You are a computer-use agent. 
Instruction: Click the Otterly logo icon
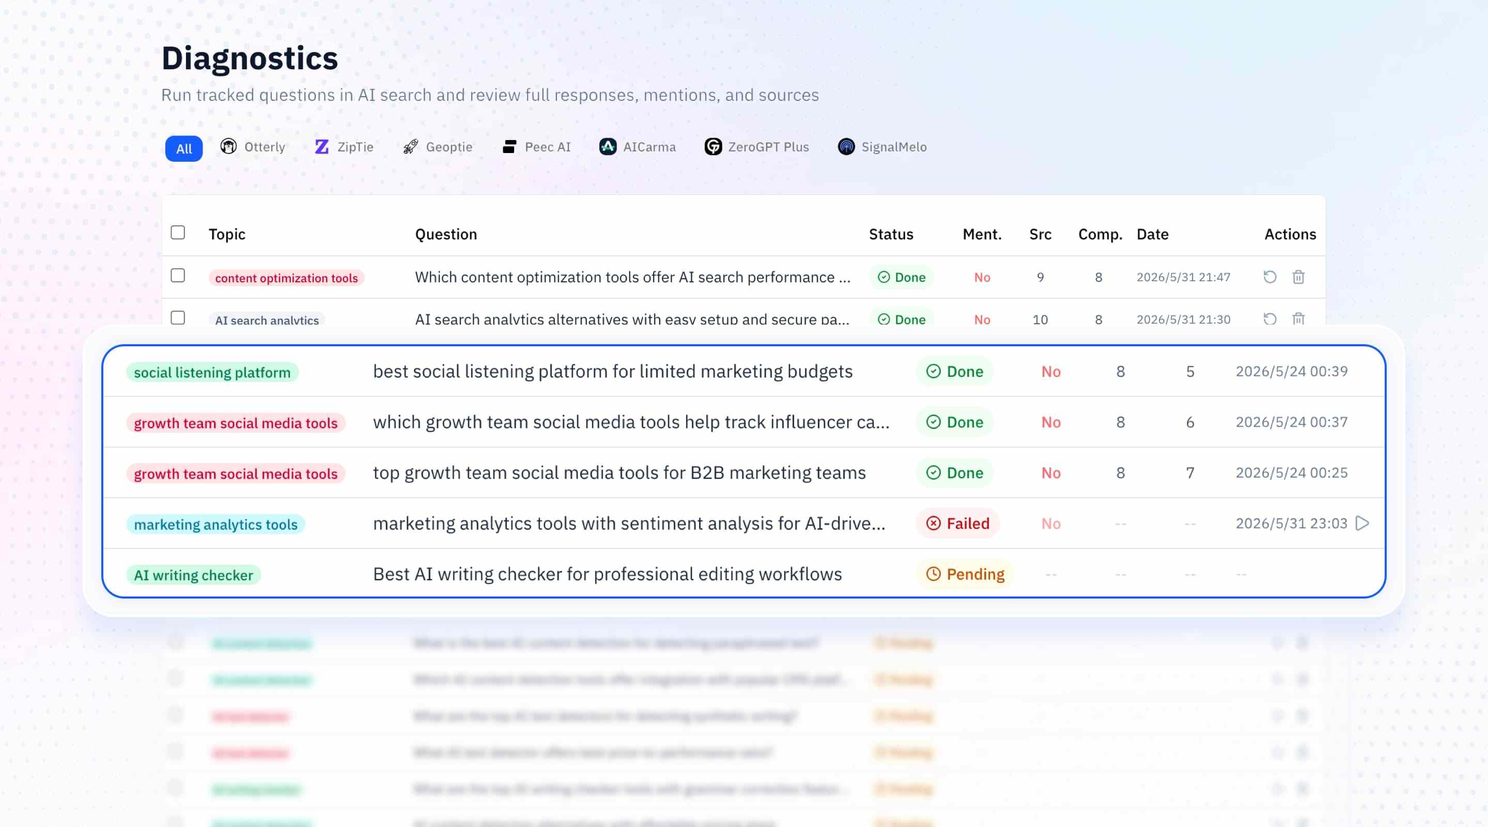pyautogui.click(x=229, y=147)
